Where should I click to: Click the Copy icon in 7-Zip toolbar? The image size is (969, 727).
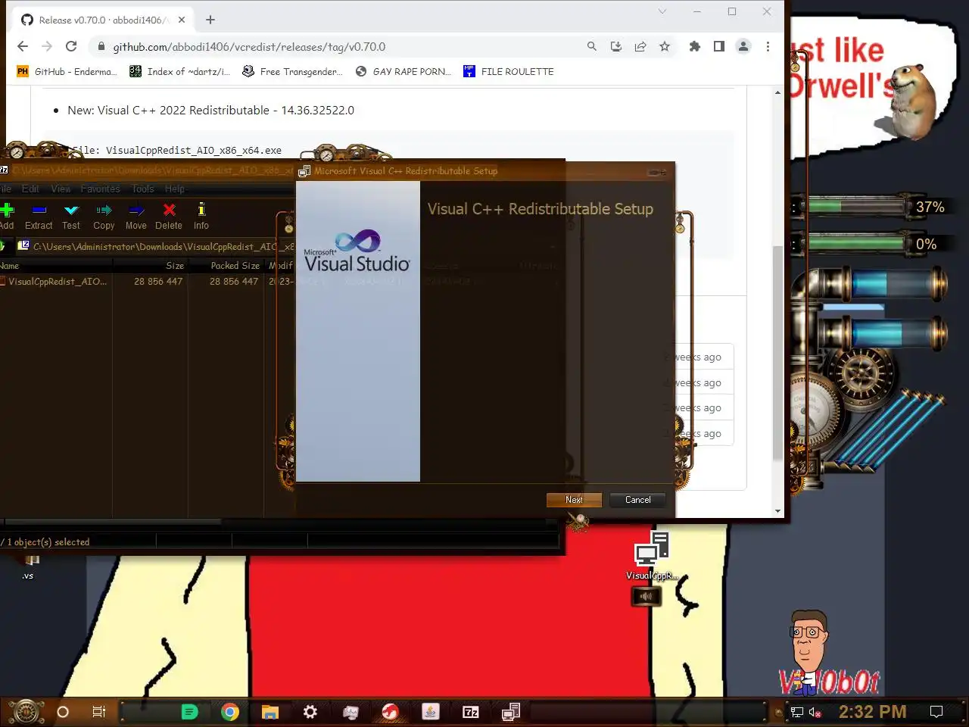pyautogui.click(x=104, y=210)
